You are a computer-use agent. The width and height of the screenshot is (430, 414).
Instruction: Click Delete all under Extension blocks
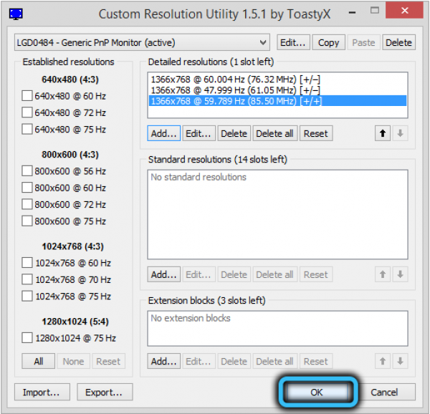coord(274,361)
